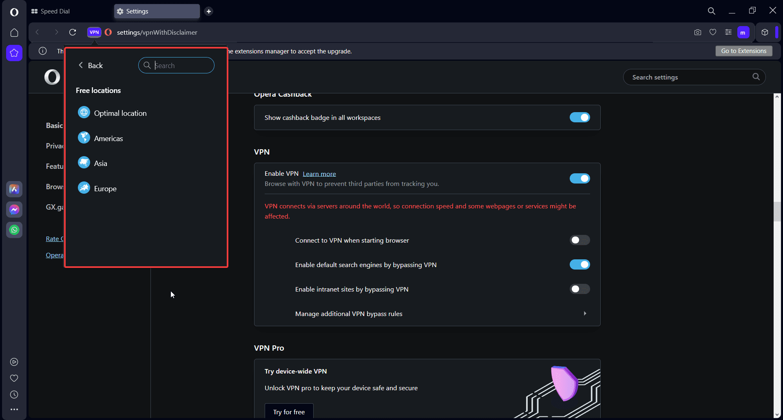Viewport: 783px width, 420px height.
Task: Open the VPN Learn more link
Action: pyautogui.click(x=319, y=174)
